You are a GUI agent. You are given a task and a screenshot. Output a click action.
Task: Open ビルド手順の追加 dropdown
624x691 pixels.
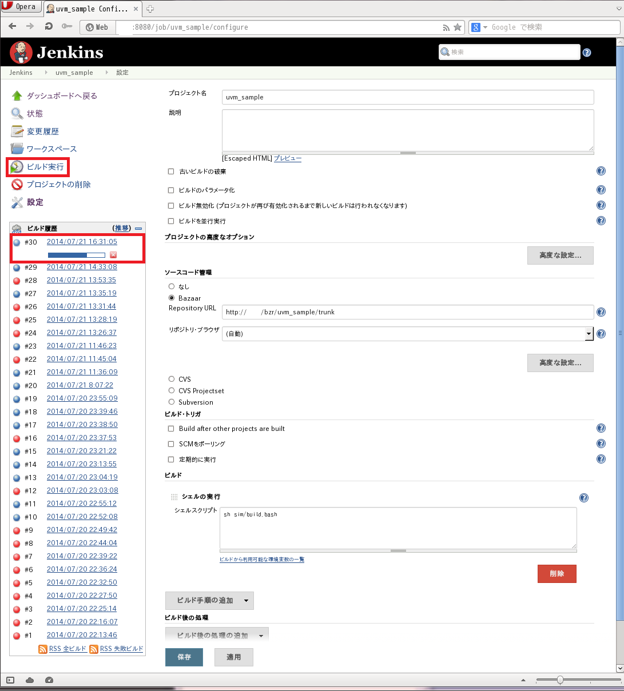[x=209, y=601]
